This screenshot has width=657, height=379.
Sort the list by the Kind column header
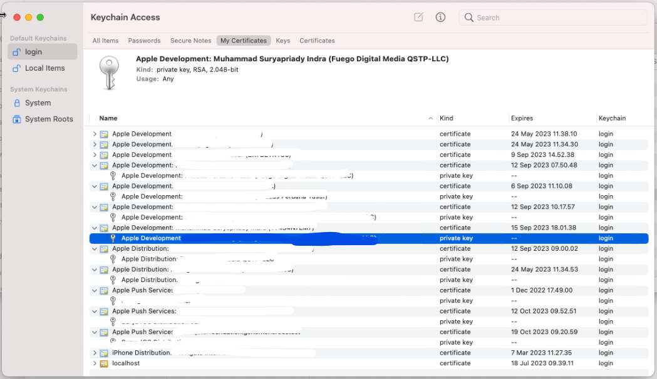click(447, 118)
